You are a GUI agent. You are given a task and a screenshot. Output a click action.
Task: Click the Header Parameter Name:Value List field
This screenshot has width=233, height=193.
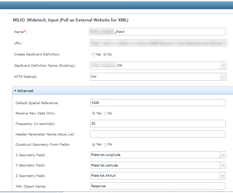(x=158, y=134)
